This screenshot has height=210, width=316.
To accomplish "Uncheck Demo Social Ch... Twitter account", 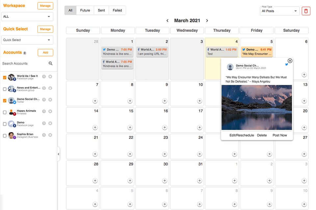I will click(5, 101).
